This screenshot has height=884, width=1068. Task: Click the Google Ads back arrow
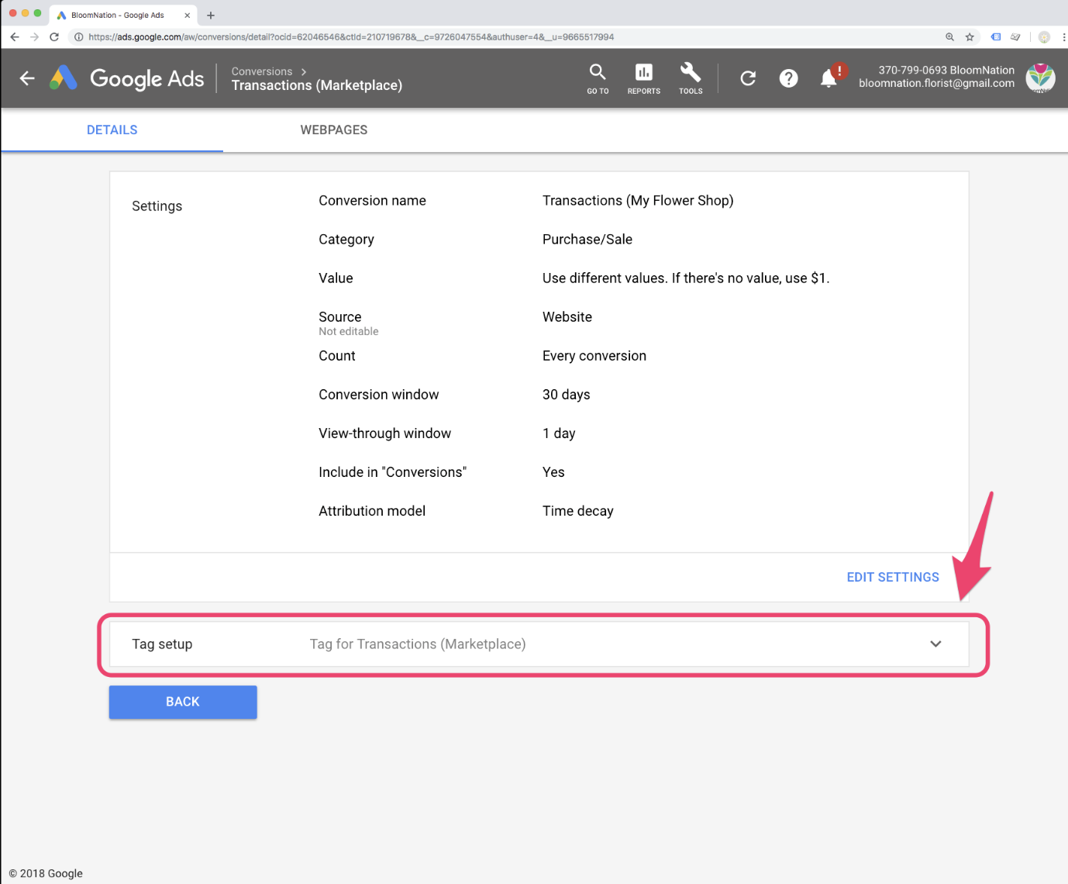27,78
